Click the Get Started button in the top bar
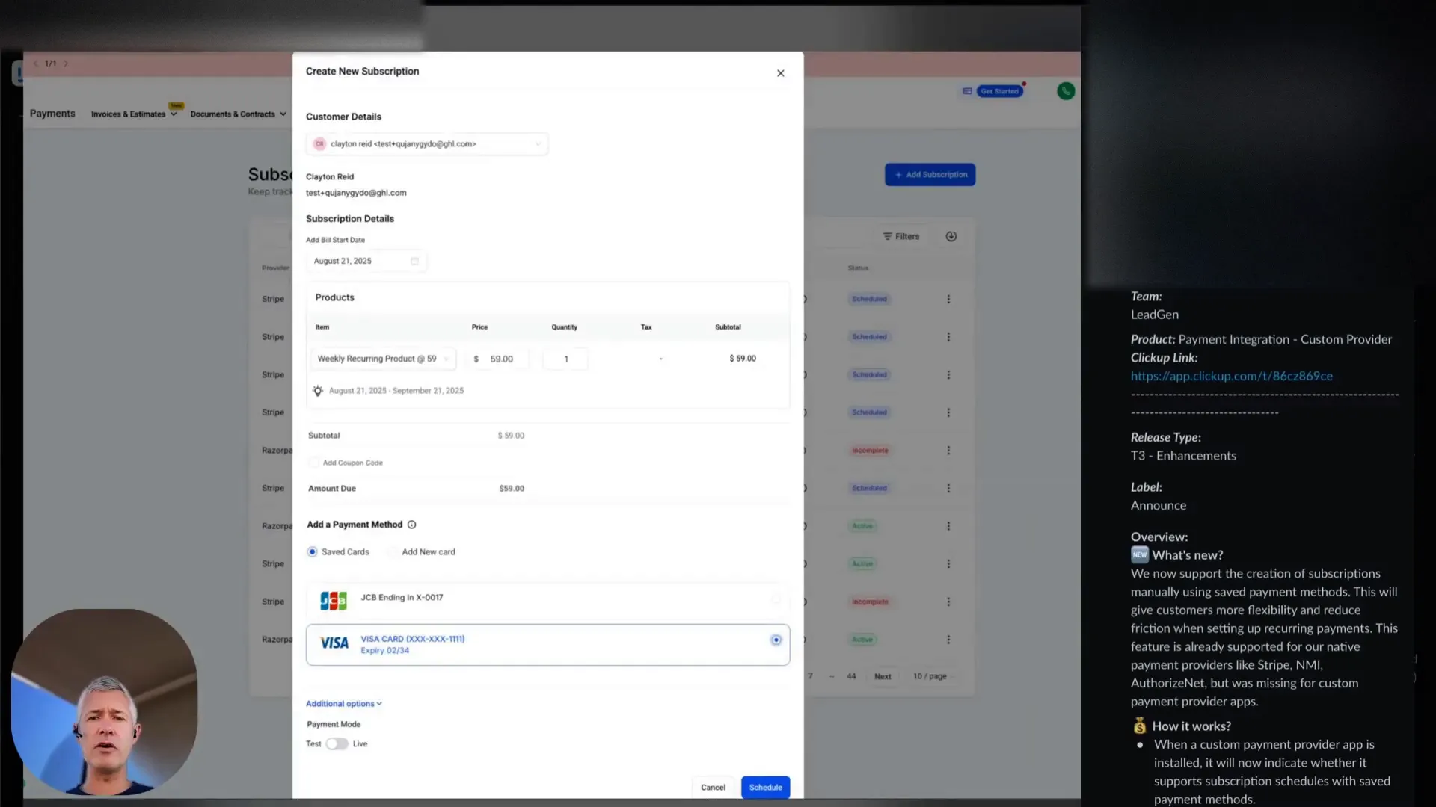Viewport: 1436px width, 807px height. [x=999, y=91]
